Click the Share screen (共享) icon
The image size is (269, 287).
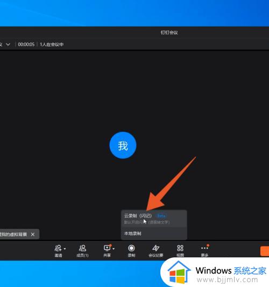tap(107, 248)
